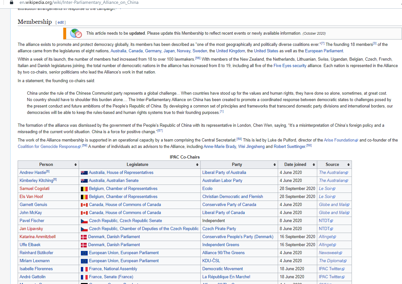Open the Anne-Marie Brady link
Image resolution: width=402 pixels, height=284 pixels.
pyautogui.click(x=220, y=147)
